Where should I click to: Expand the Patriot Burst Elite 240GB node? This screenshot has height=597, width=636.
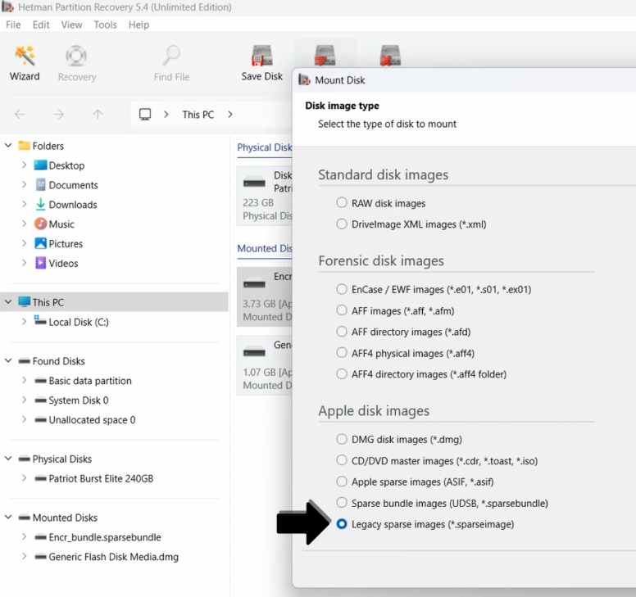click(x=24, y=478)
